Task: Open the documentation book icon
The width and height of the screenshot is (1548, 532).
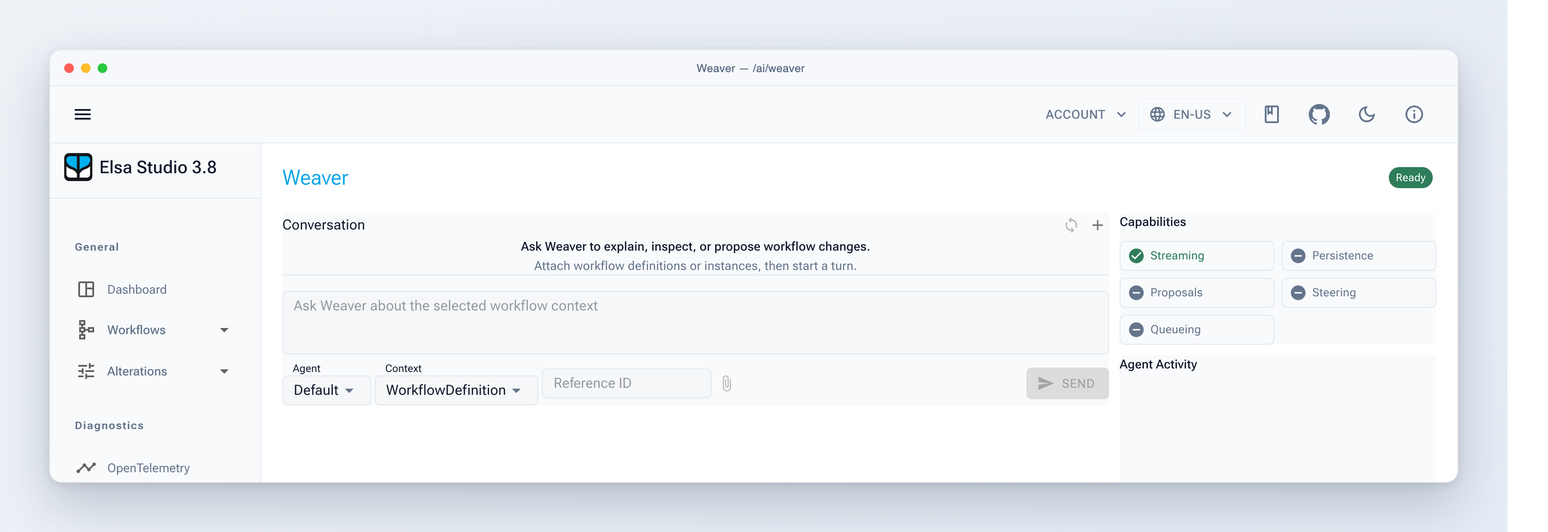Action: 1271,114
